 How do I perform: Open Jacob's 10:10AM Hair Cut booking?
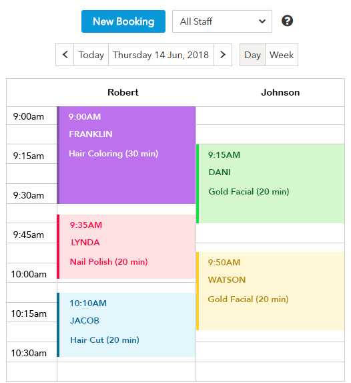click(126, 325)
